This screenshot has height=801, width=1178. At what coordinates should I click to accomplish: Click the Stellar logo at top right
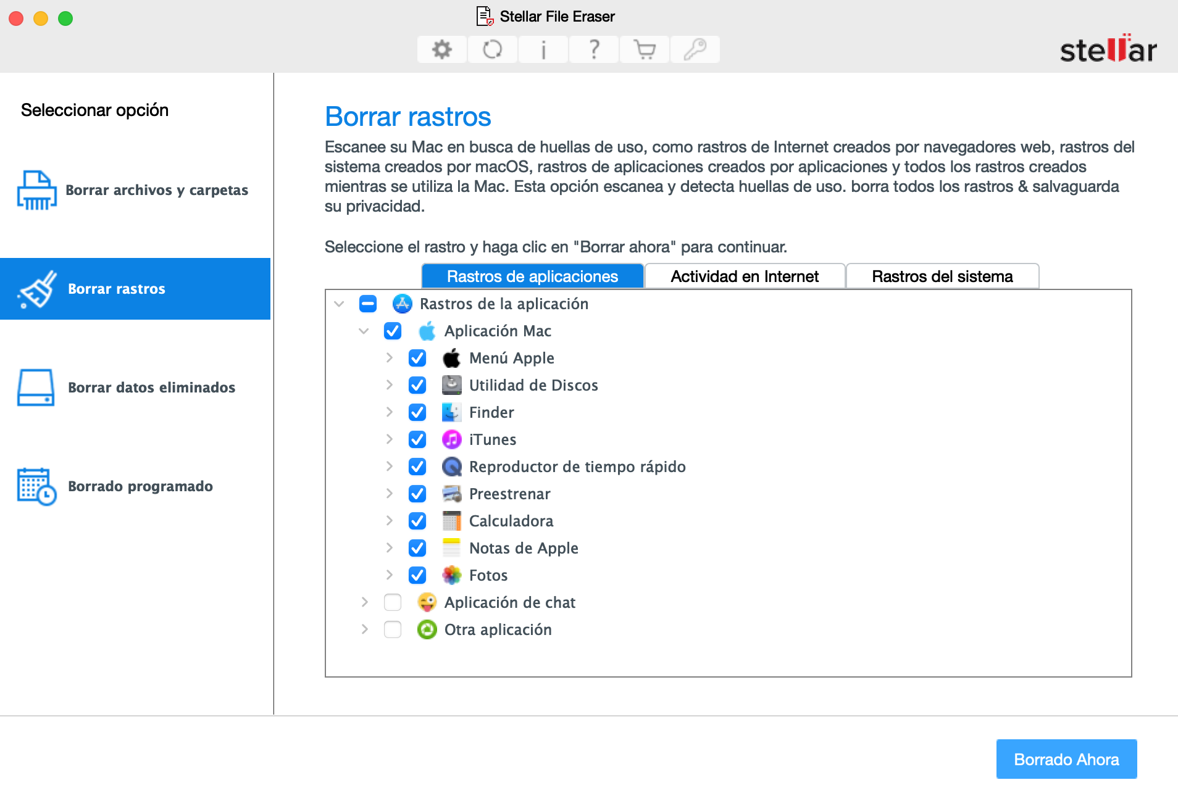pyautogui.click(x=1108, y=49)
